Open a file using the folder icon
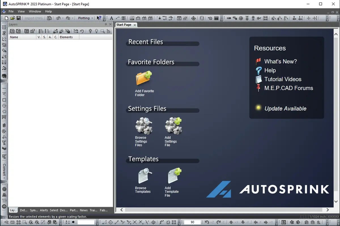The width and height of the screenshot is (340, 226). click(12, 18)
